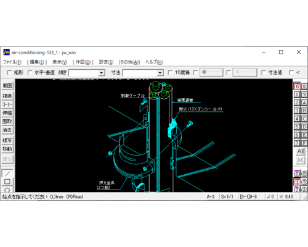This screenshot has height=247, width=308.
Task: Select circled layer group 8
Action: point(304,174)
